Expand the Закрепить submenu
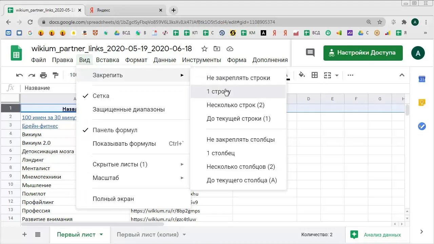This screenshot has height=244, width=434. click(x=133, y=75)
